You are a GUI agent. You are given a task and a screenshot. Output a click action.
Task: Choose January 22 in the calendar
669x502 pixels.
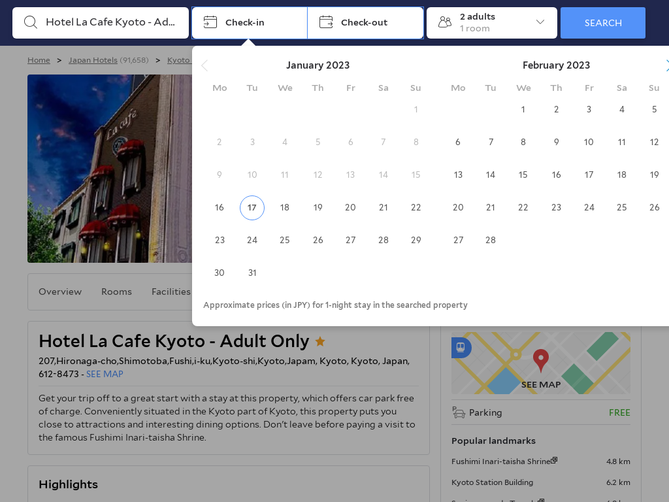pos(416,207)
